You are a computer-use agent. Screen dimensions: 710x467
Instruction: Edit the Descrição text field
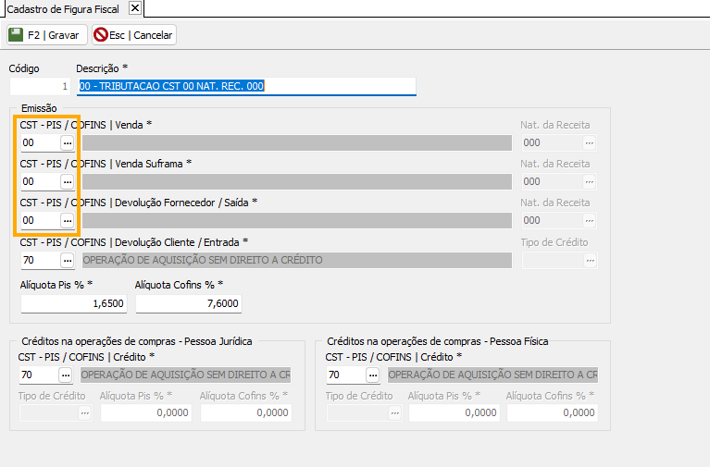coord(246,86)
